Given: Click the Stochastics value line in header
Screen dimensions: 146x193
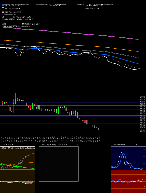Looking at the screenshot, I should (x=9, y=15).
